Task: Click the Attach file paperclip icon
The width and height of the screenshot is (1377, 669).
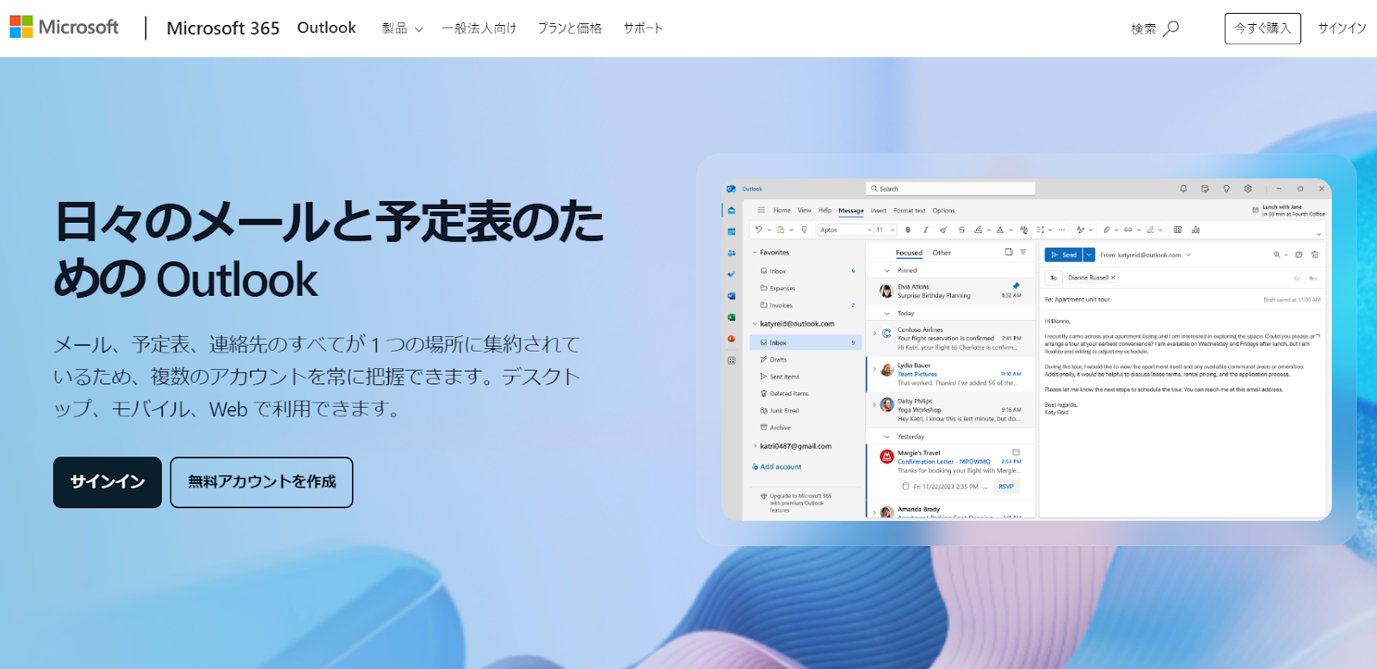Action: tap(1107, 230)
